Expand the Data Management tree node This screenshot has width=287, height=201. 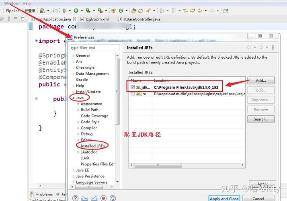click(73, 74)
